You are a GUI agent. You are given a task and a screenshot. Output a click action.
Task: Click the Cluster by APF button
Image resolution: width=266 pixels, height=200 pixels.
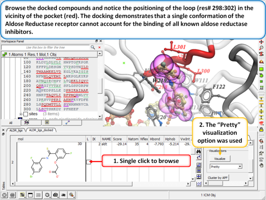(x=218, y=178)
